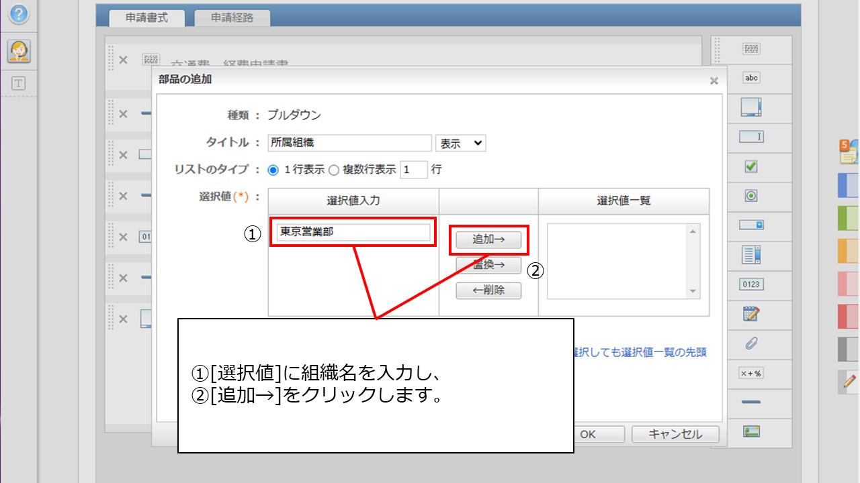Pick the date calendar part icon
860x483 pixels.
[x=751, y=313]
